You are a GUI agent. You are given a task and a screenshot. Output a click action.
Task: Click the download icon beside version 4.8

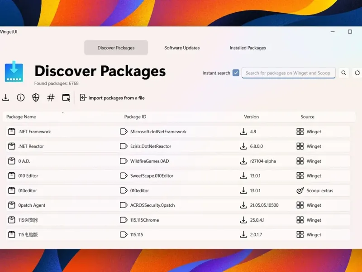click(243, 131)
